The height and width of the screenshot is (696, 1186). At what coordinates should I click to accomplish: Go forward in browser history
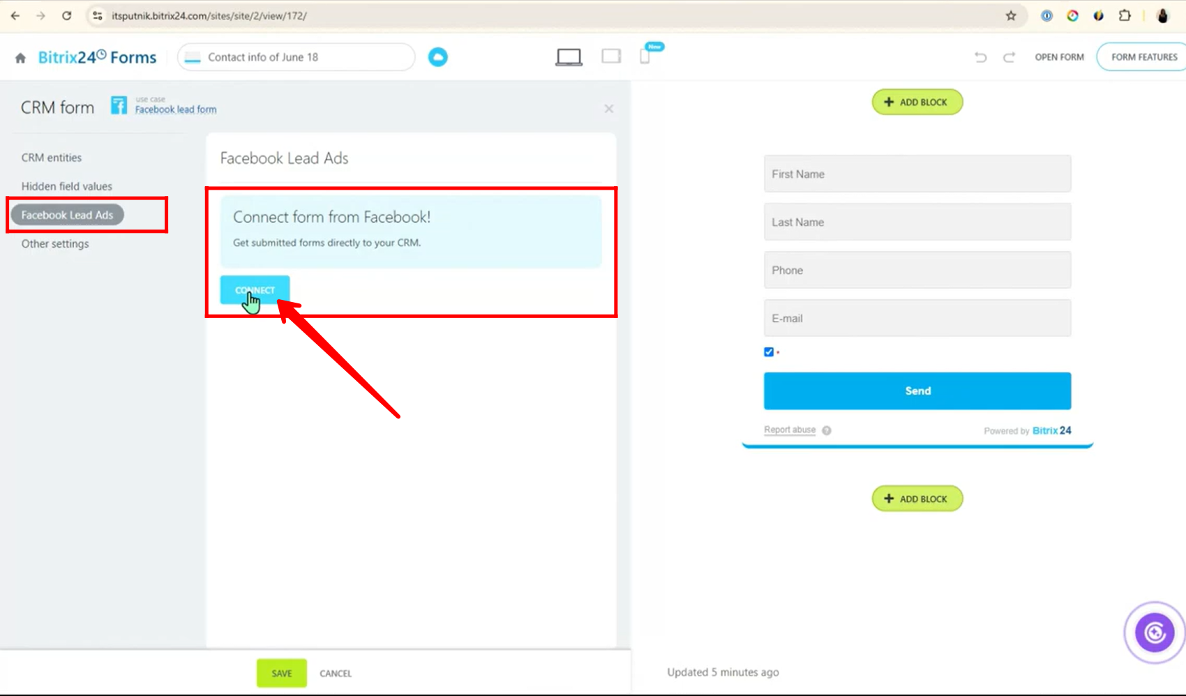coord(40,15)
